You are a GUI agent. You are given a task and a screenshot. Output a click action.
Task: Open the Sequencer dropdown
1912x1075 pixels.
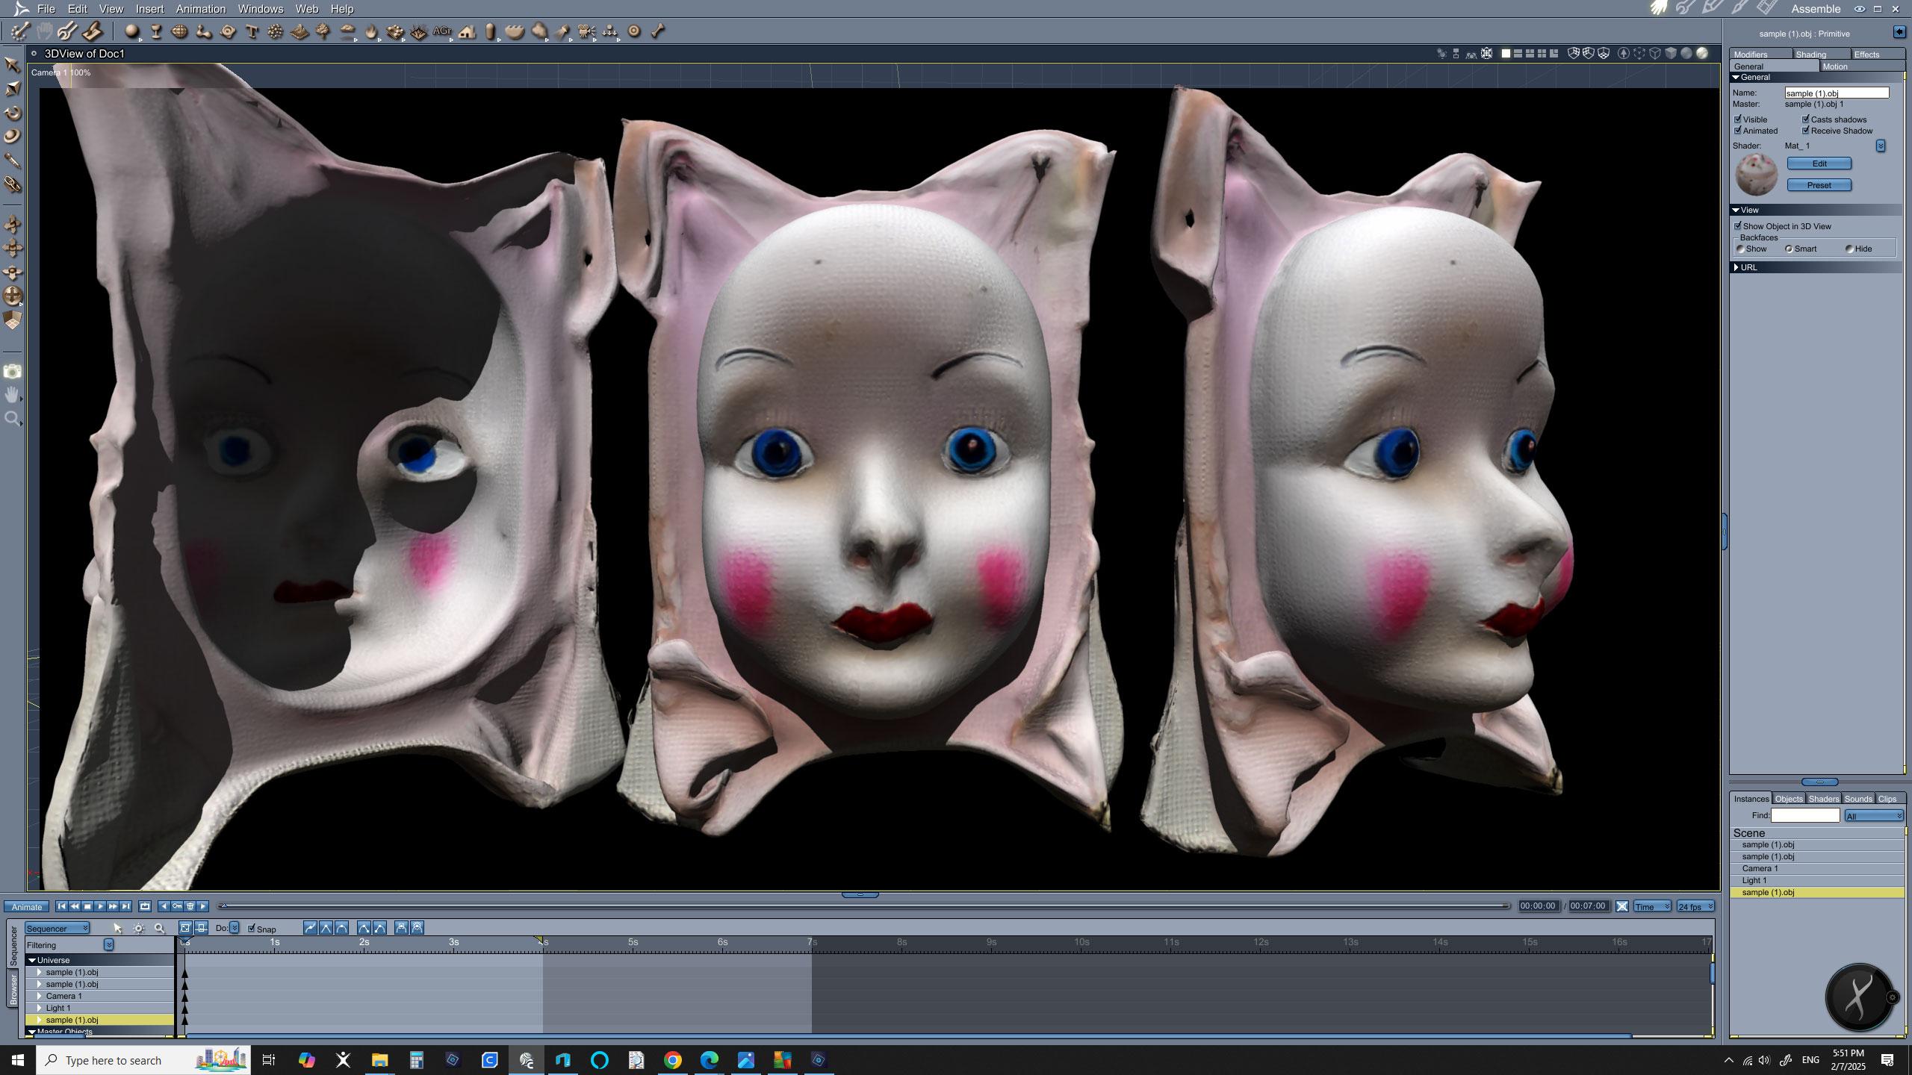58,928
